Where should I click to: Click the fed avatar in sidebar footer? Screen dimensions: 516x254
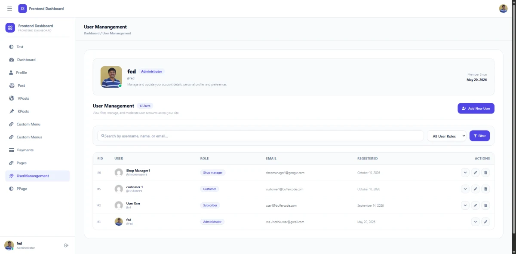9,245
